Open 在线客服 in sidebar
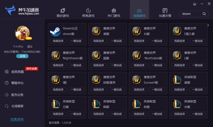Viewport: 213px width, 127px height. pyautogui.click(x=17, y=106)
